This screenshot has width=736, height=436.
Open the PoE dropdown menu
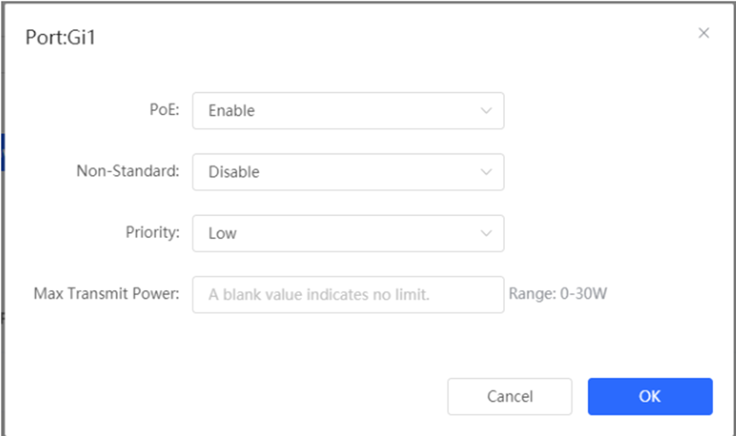click(x=348, y=111)
